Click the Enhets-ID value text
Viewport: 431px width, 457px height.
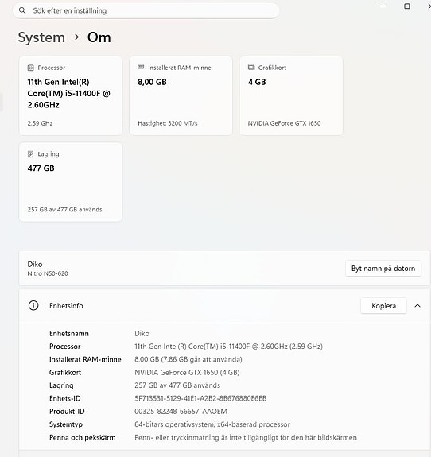coord(200,398)
